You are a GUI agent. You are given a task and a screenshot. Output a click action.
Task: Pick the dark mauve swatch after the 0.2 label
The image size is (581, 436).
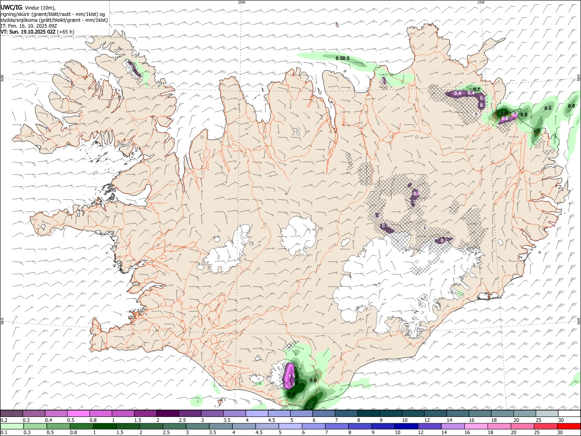tap(12, 413)
